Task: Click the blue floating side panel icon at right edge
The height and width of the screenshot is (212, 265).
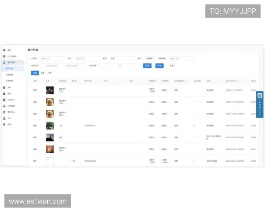Action: [x=260, y=104]
